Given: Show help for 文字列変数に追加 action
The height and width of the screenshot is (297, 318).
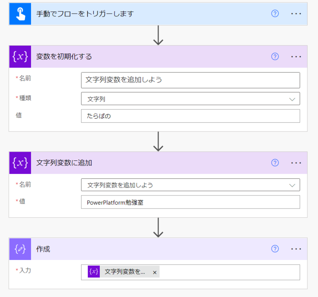Looking at the screenshot, I should [275, 162].
